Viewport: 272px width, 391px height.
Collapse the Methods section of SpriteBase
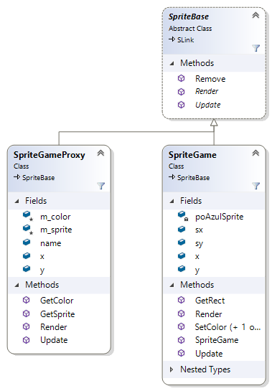click(172, 63)
